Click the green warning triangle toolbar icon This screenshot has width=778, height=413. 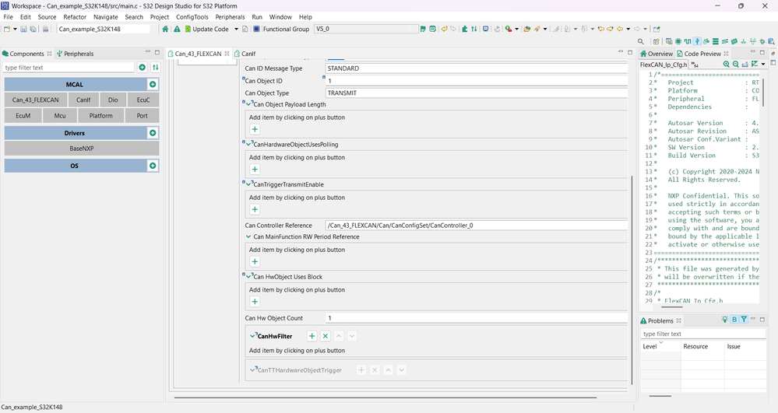[x=177, y=29]
